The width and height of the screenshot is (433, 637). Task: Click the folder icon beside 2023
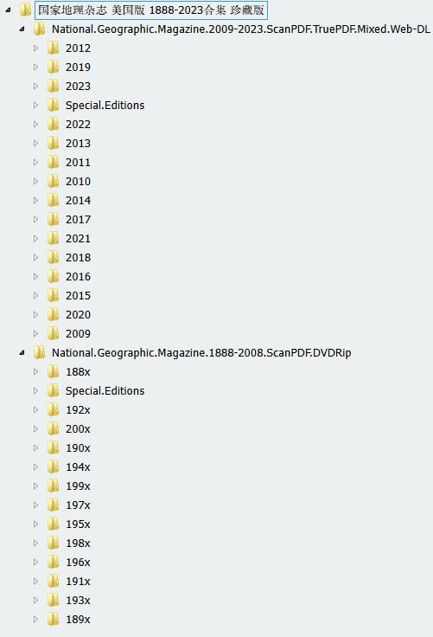(x=53, y=87)
